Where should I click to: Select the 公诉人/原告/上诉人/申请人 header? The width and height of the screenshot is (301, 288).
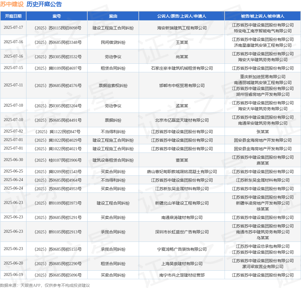(x=182, y=16)
